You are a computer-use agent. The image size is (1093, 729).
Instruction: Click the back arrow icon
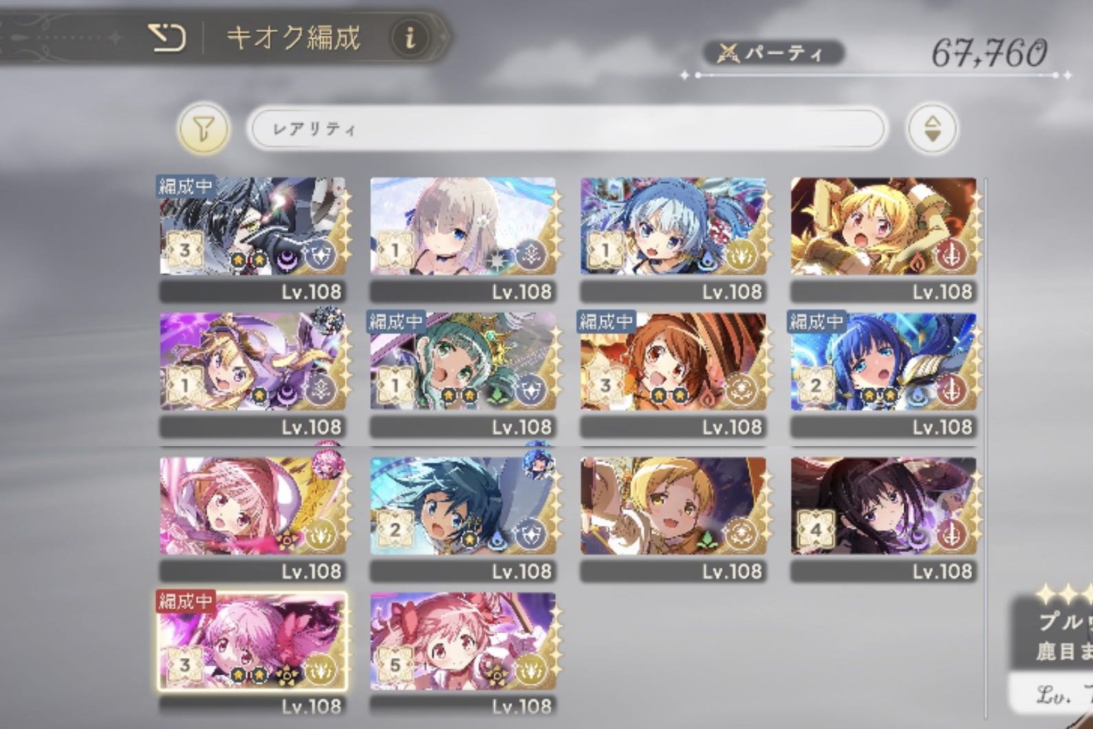167,38
